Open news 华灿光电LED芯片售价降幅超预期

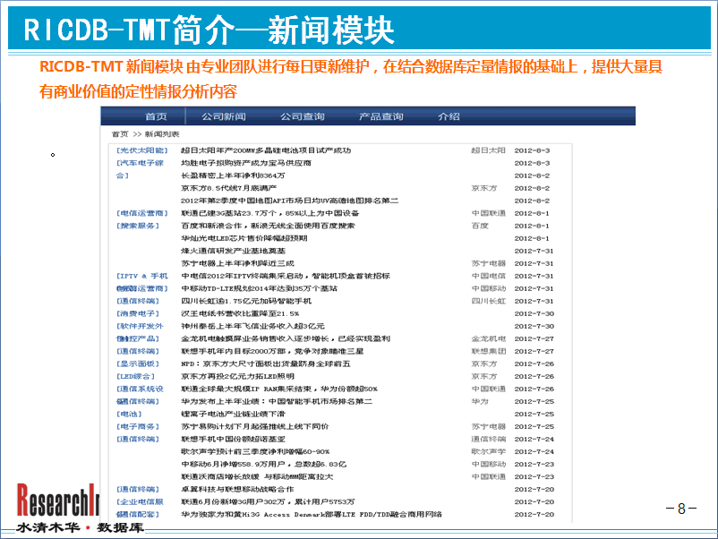click(x=244, y=238)
